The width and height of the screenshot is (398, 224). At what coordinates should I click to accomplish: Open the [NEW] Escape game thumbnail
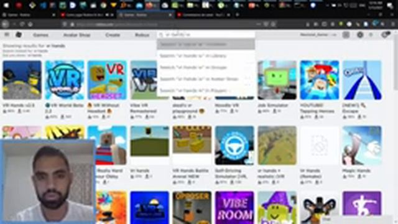362,80
